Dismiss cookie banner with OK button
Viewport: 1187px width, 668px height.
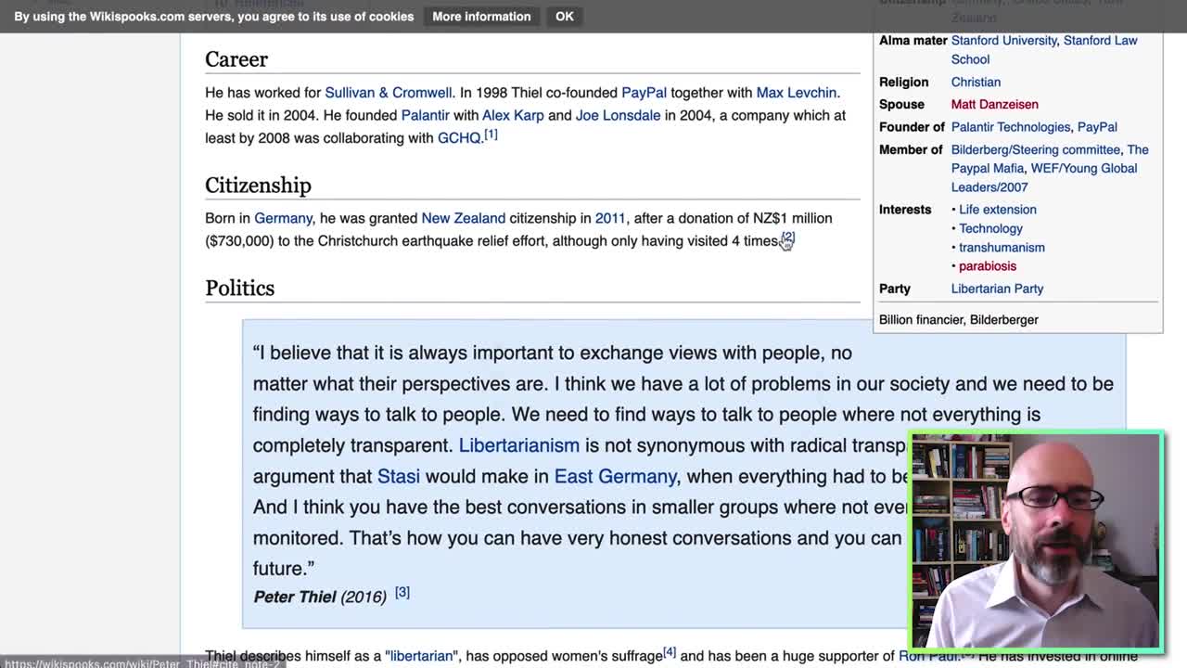pos(564,17)
